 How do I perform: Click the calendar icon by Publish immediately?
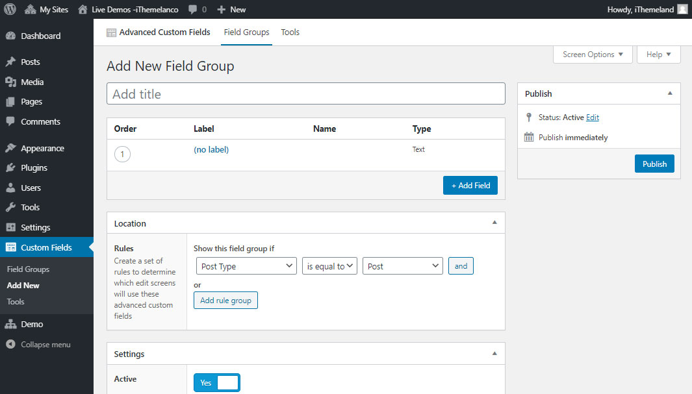529,137
